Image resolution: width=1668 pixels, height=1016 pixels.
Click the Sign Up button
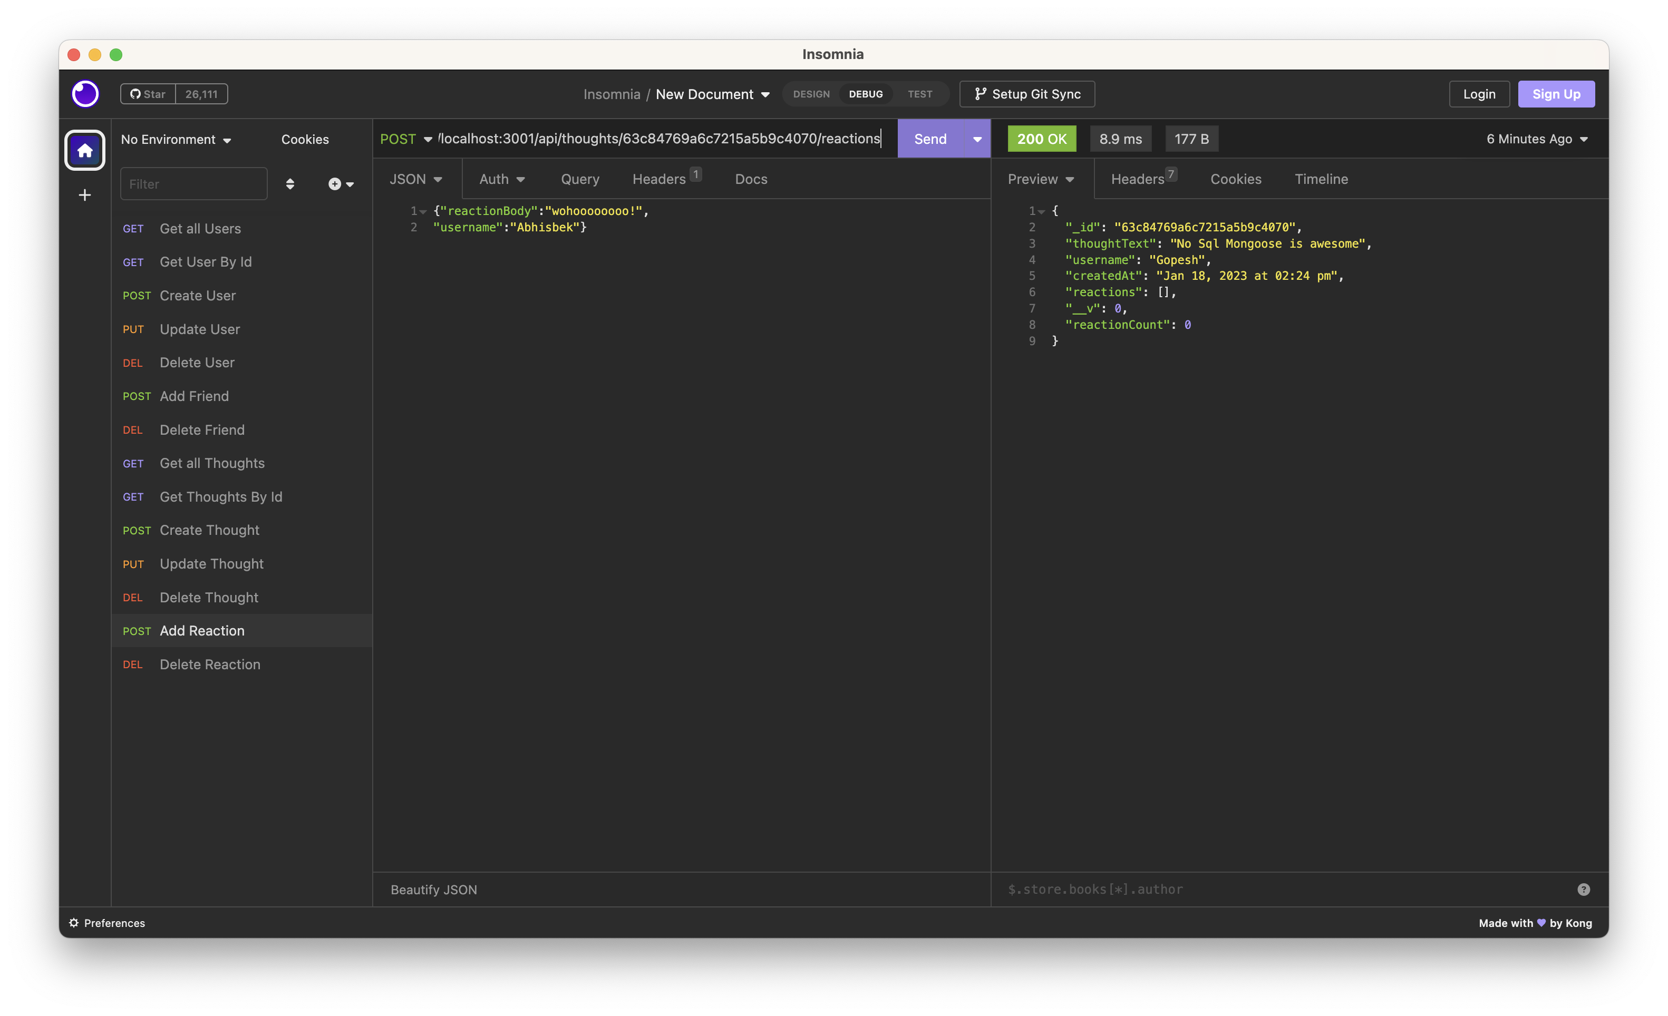click(1556, 94)
